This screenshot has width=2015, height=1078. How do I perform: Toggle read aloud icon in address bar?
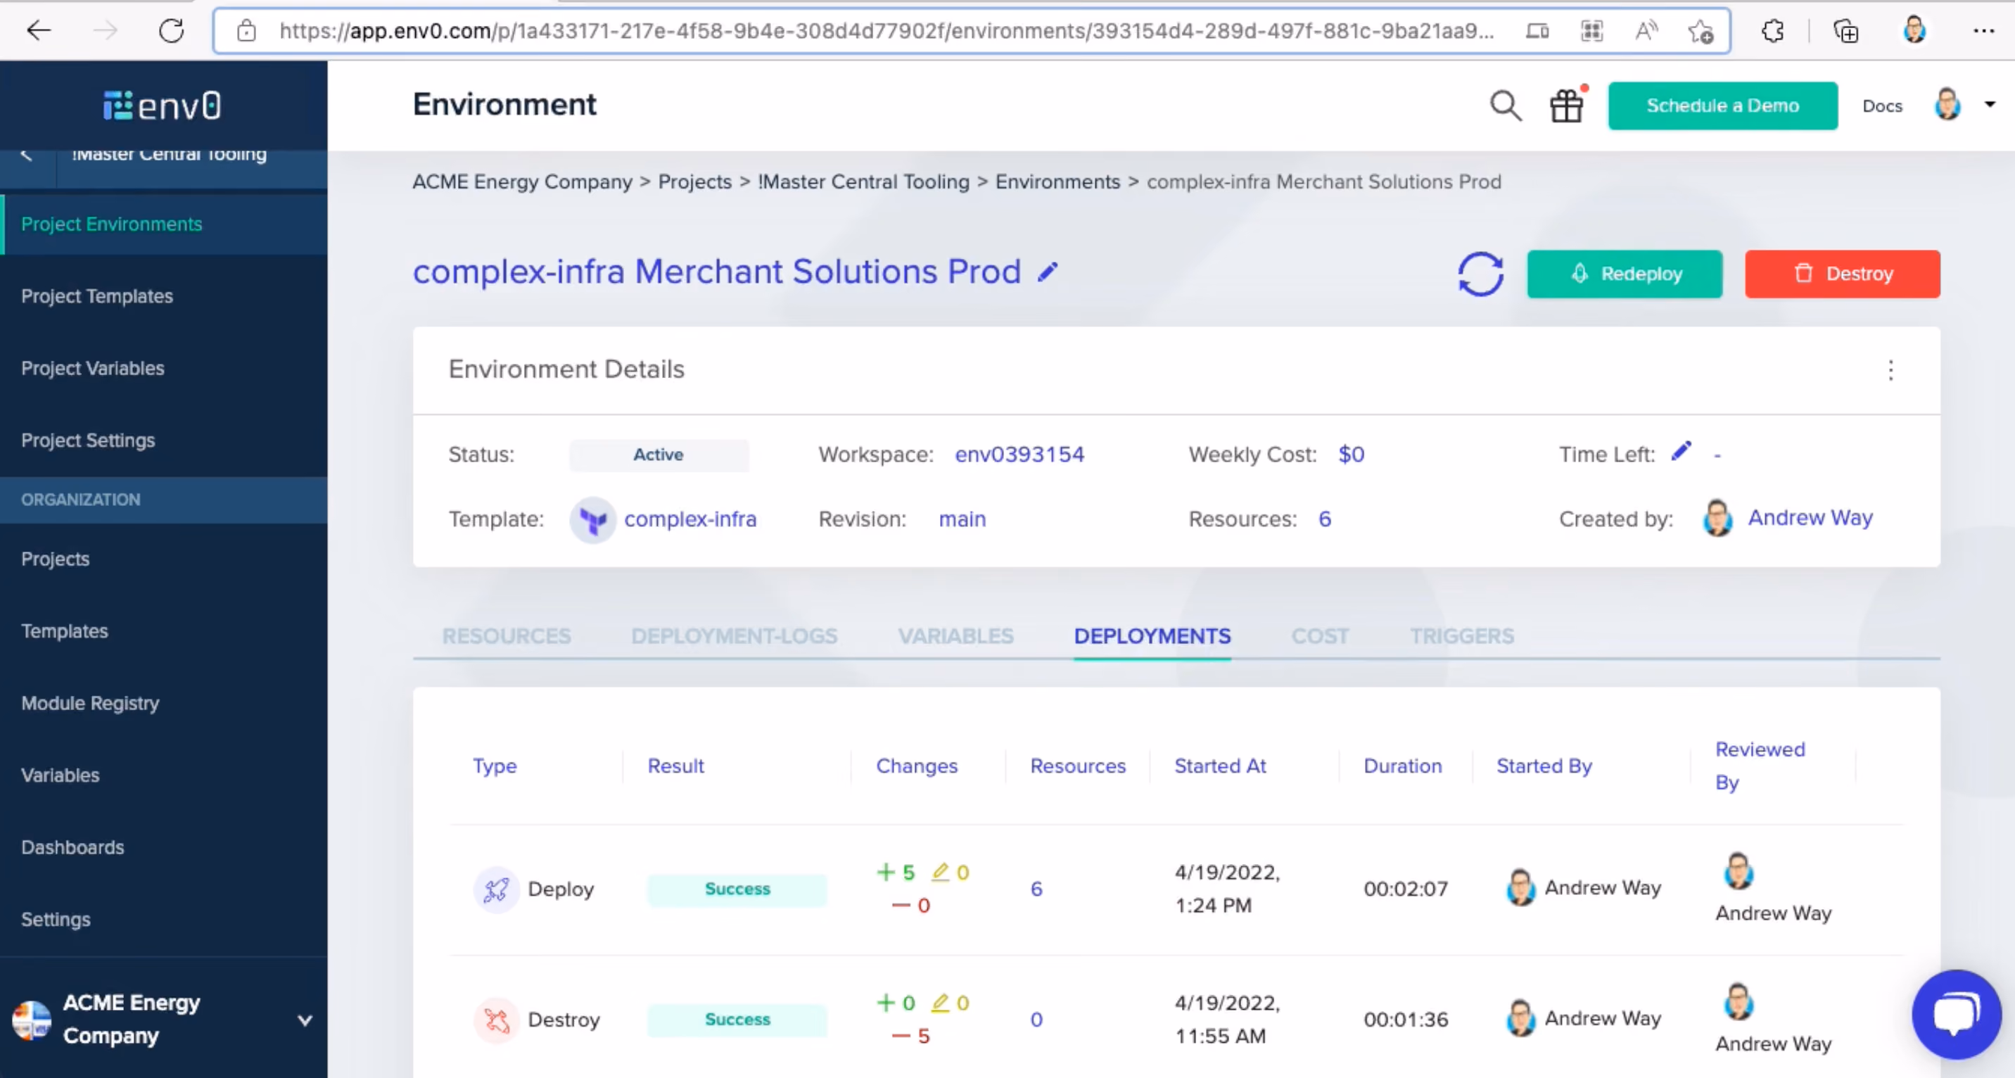[1646, 30]
